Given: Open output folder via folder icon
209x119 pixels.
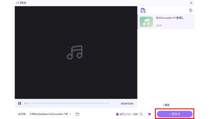Looking at the screenshot, I should pyautogui.click(x=77, y=114).
